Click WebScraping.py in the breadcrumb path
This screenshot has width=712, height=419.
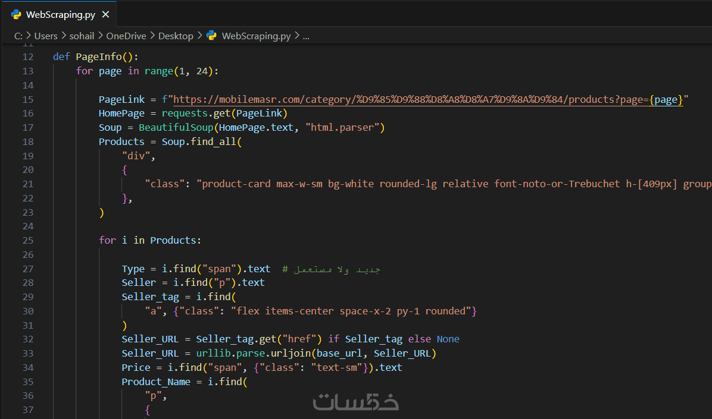point(256,36)
